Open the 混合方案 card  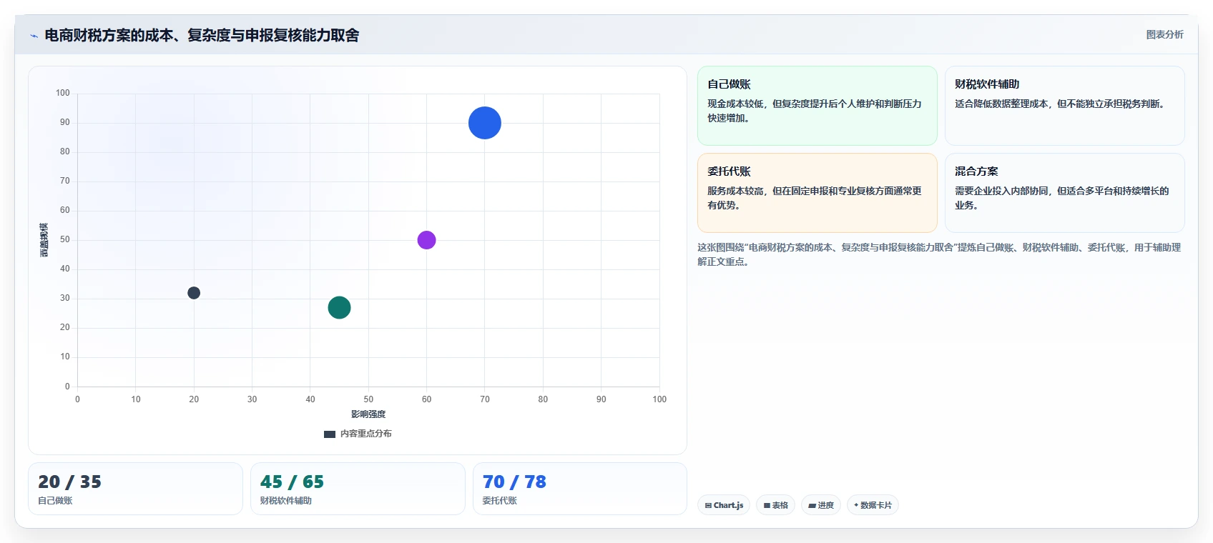[x=1065, y=193]
